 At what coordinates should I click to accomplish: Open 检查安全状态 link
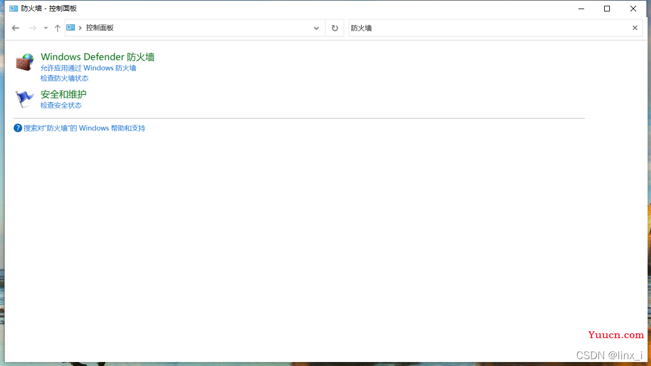pos(61,106)
